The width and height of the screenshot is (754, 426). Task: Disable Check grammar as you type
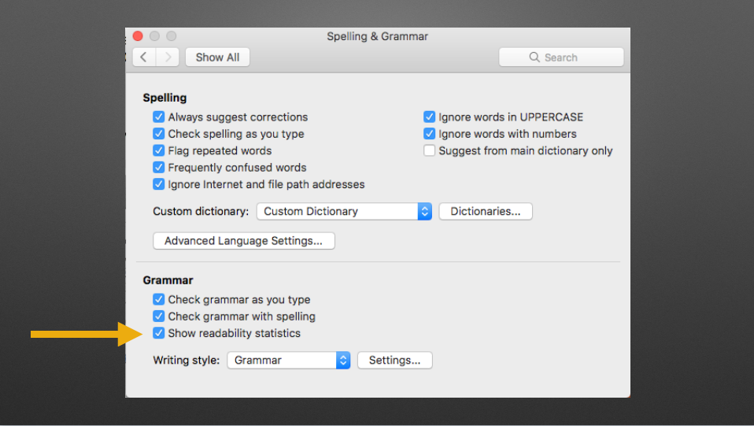[x=159, y=300]
